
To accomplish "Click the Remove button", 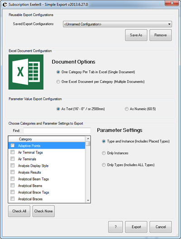I will click(x=161, y=35).
